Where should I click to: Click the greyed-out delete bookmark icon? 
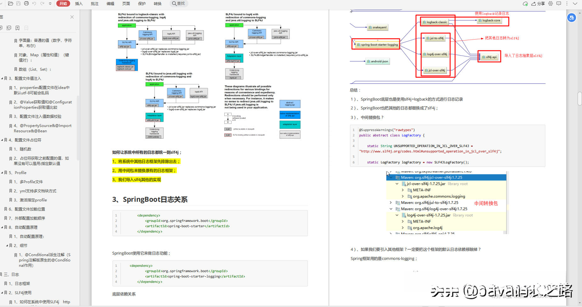point(26,28)
